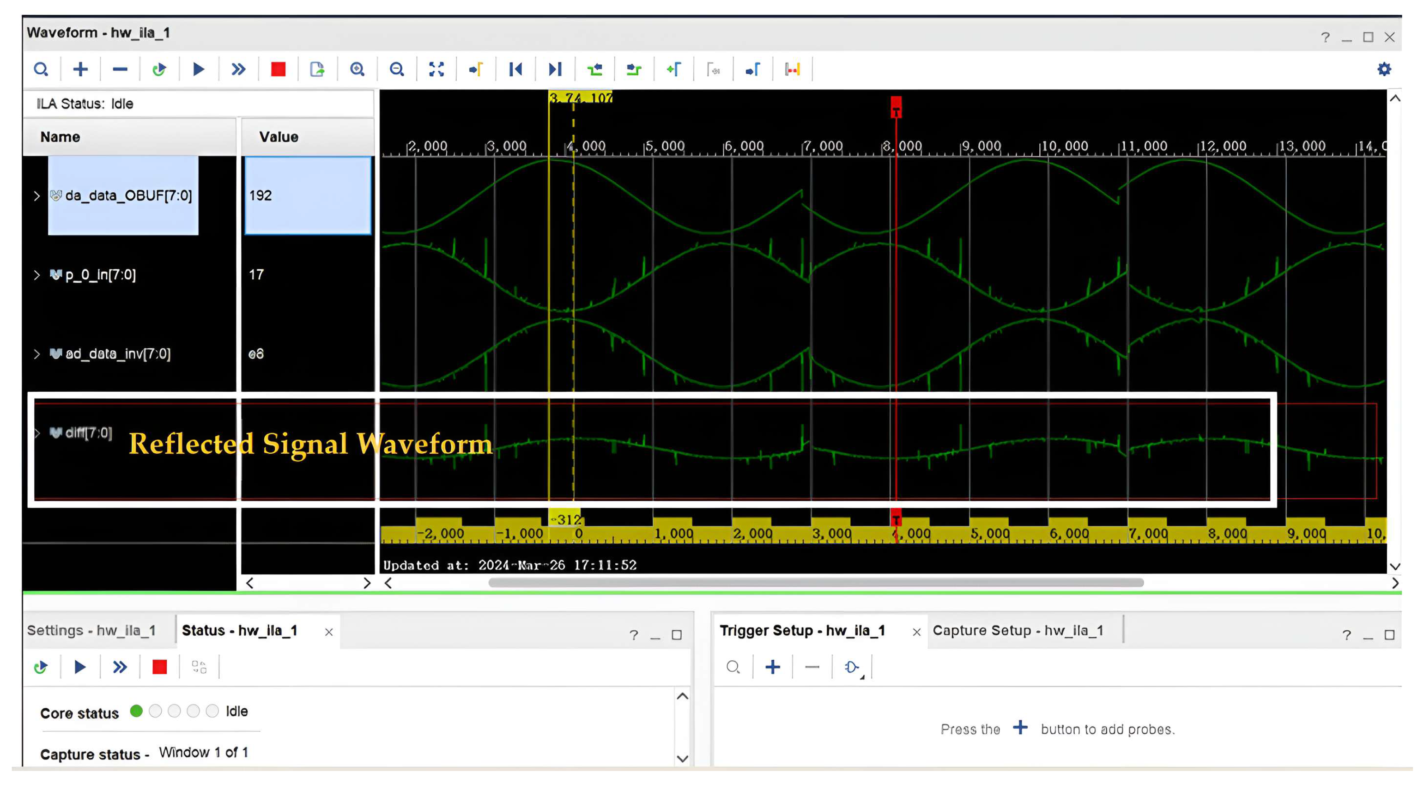The image size is (1427, 794).
Task: Expand the p_0_in[7:0] signal bus
Action: [37, 275]
